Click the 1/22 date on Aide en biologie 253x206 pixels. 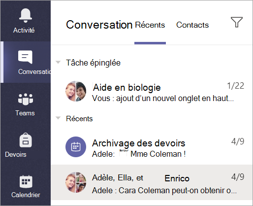pos(236,86)
